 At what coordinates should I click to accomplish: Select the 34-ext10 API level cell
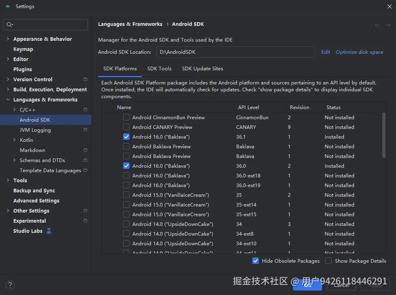tap(246, 243)
